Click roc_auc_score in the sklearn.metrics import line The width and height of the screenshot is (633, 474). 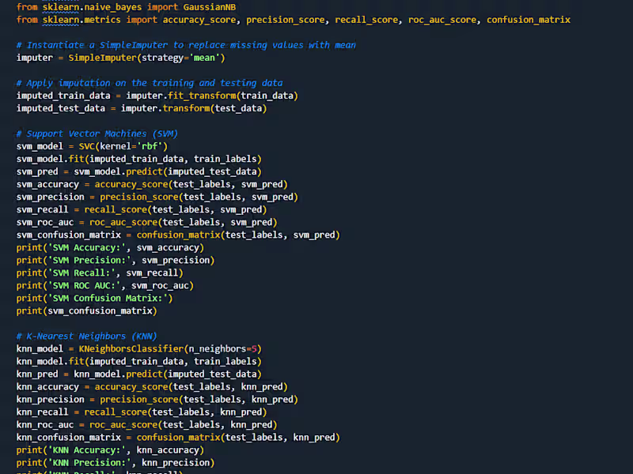(x=445, y=19)
